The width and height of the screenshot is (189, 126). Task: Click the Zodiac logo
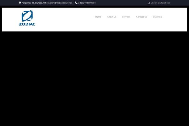(27, 18)
